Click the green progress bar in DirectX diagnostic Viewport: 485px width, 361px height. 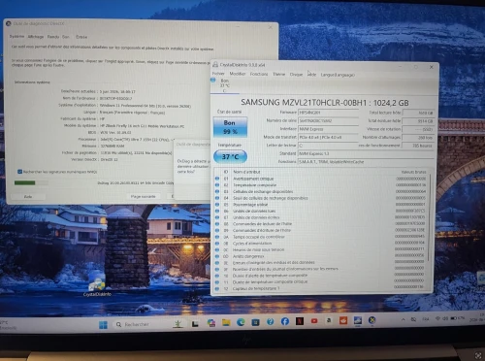point(31,182)
